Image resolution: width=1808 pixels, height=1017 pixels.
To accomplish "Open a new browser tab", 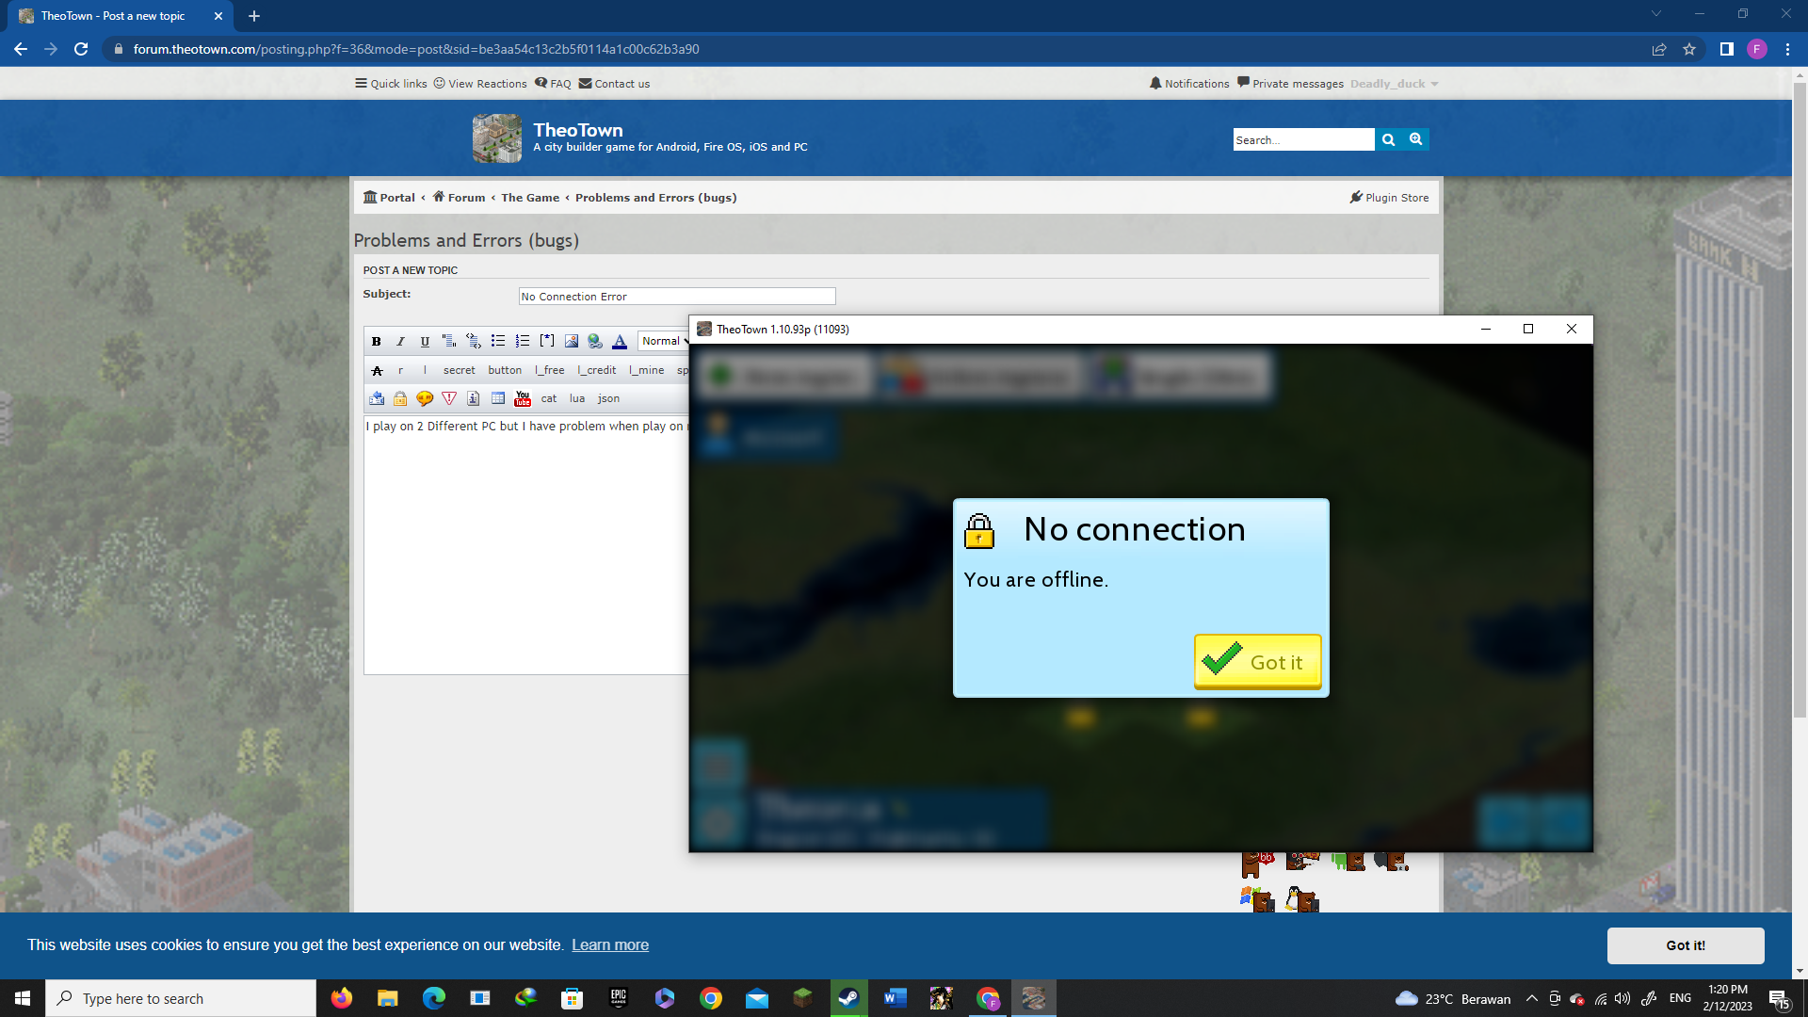I will click(254, 16).
